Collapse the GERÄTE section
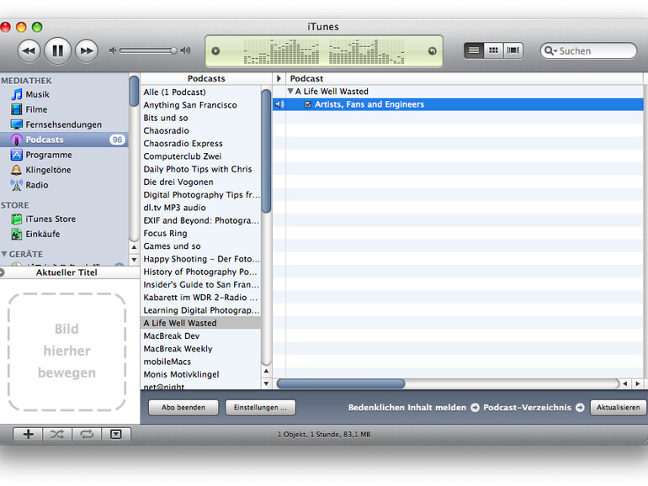The width and height of the screenshot is (648, 486). 4,254
